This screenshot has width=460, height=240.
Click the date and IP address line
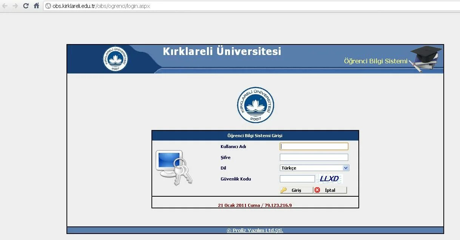pos(255,205)
